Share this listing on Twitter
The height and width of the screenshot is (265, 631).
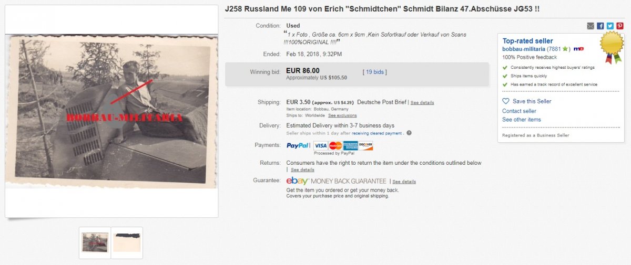[x=610, y=26]
